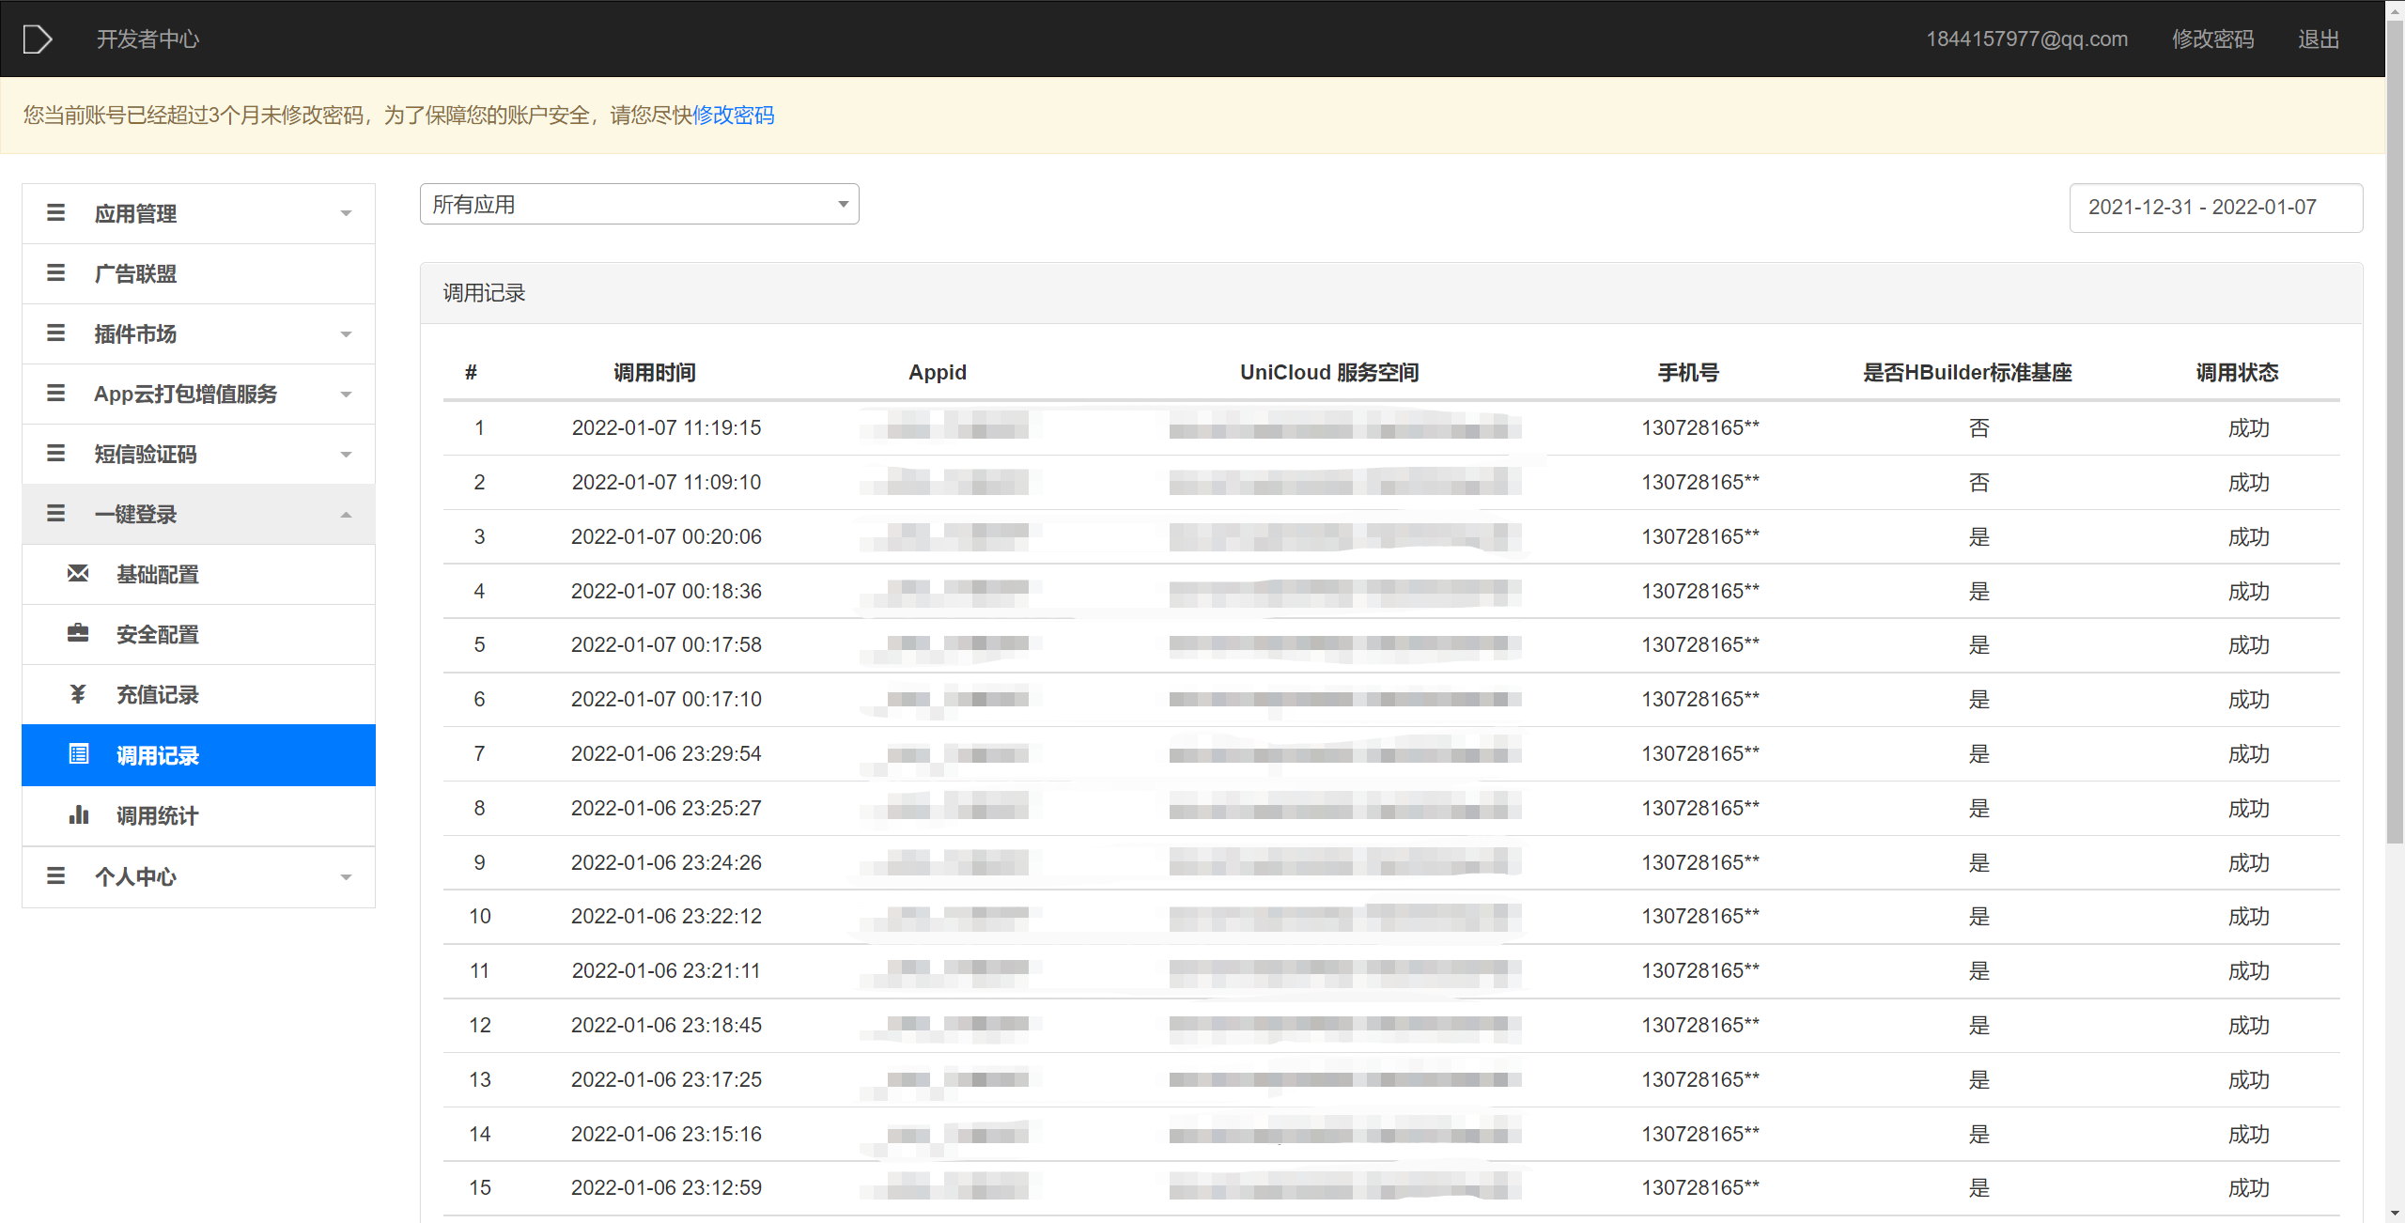Click the hamburger icon beside 个人中心

(x=56, y=875)
